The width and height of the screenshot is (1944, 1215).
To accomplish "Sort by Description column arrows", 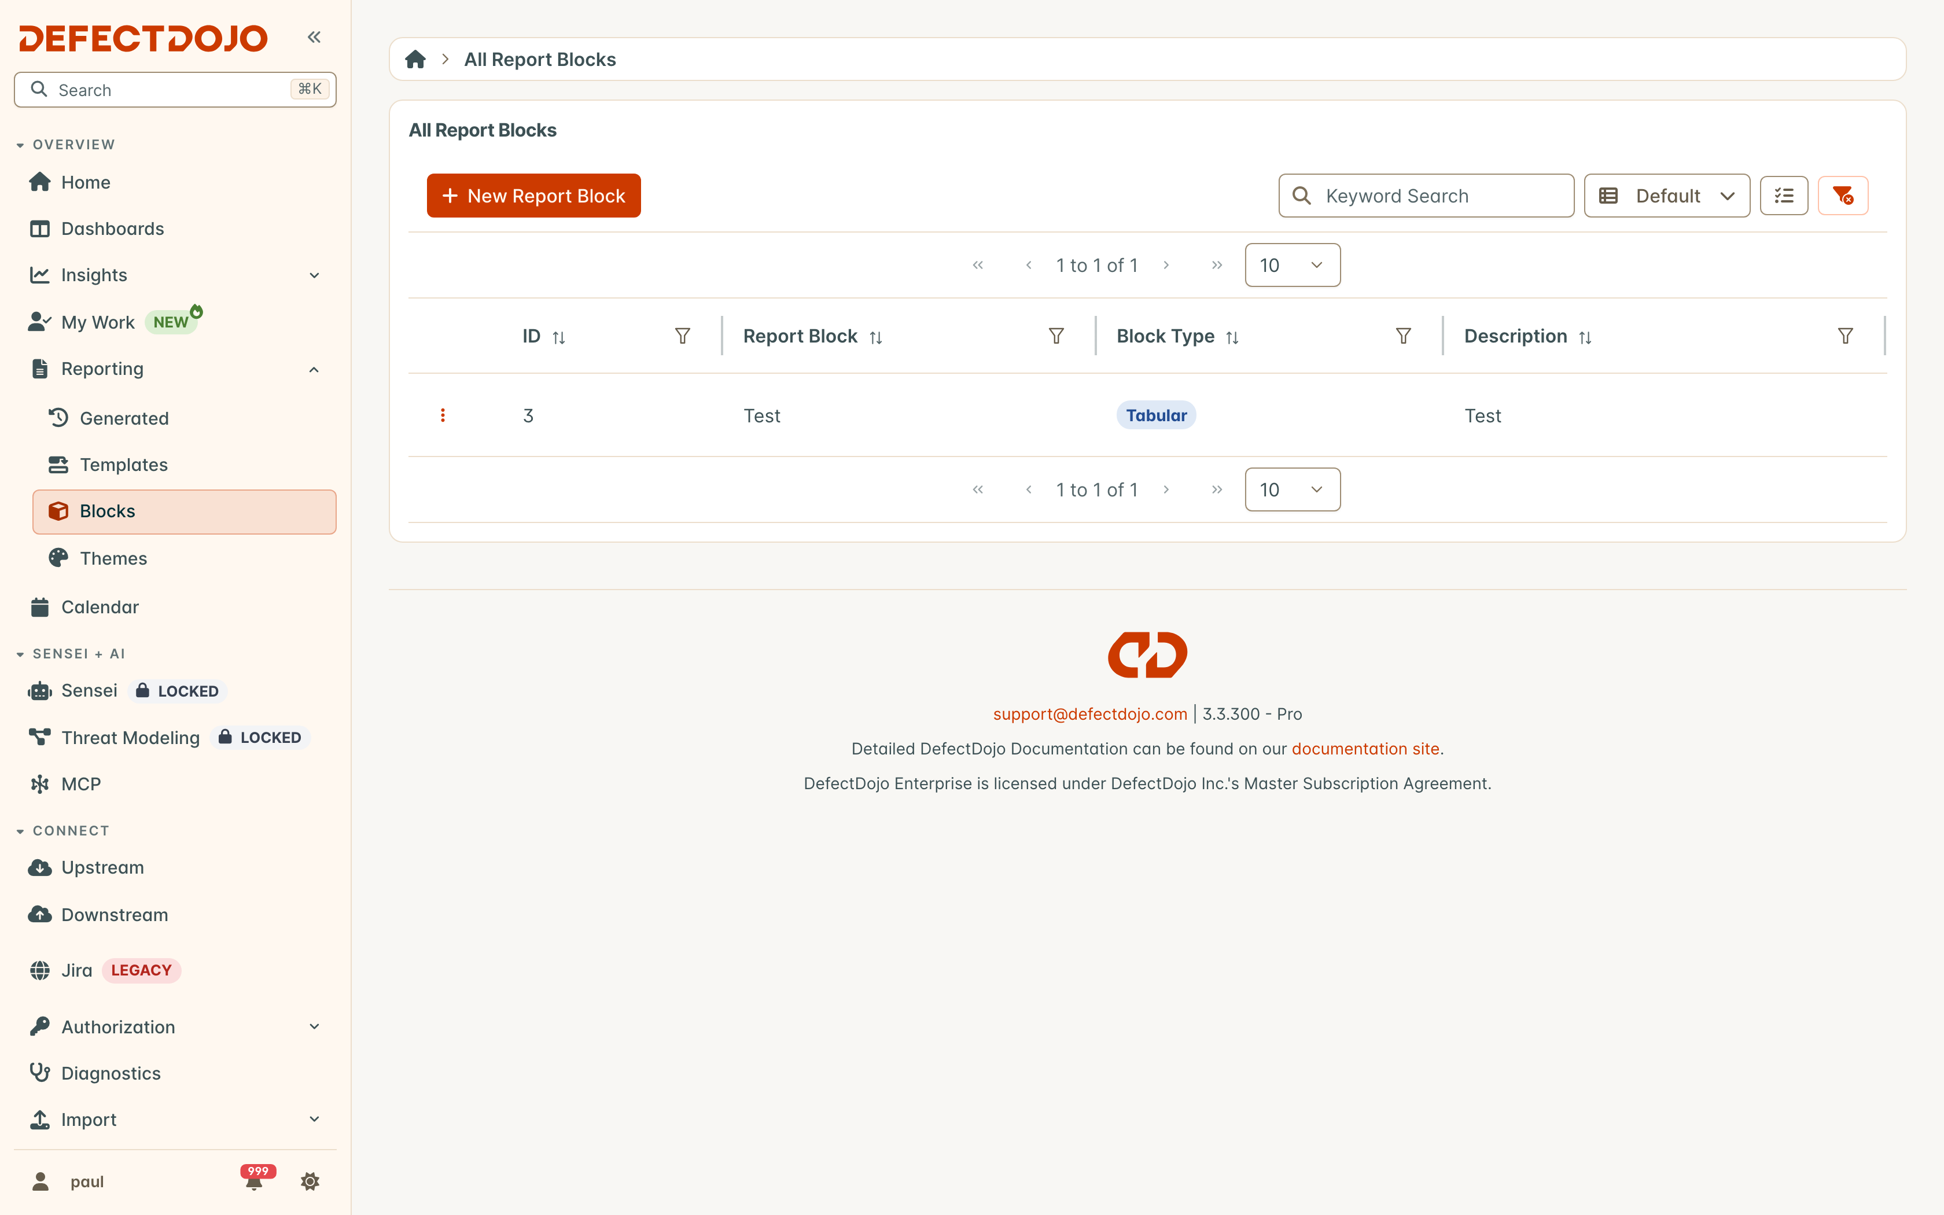I will (x=1585, y=337).
